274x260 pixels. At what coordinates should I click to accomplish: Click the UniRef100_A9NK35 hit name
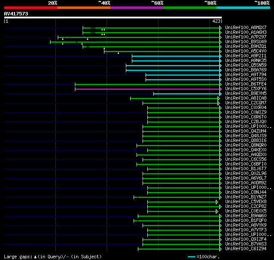(246, 61)
